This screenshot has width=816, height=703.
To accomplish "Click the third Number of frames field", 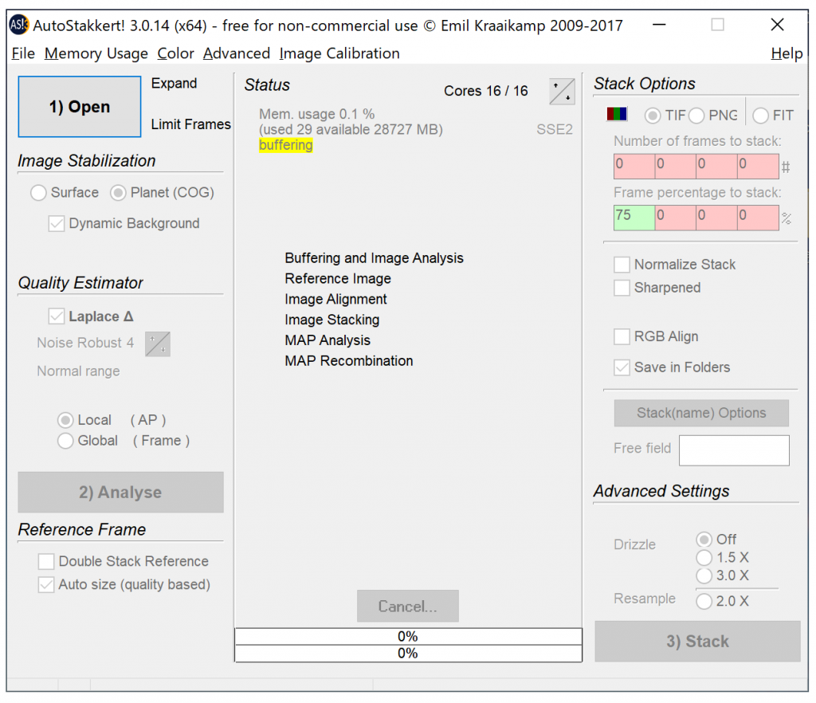I will click(716, 167).
